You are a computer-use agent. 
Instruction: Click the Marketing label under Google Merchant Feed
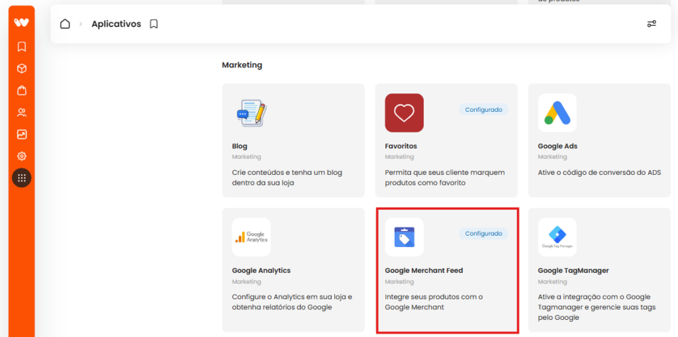[399, 281]
